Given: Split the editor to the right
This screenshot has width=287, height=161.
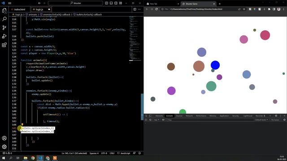Looking at the screenshot, I should (135, 9).
